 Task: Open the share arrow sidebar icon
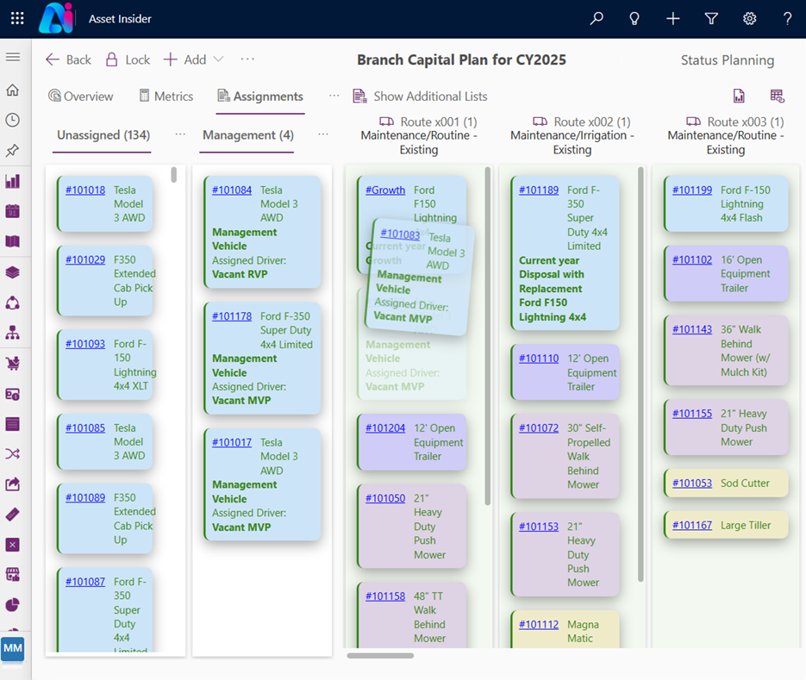tap(13, 484)
